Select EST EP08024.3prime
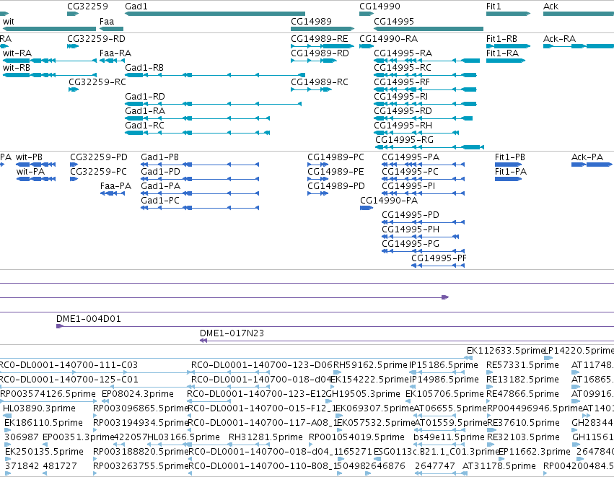Image resolution: width=614 pixels, height=477 pixels. [x=137, y=394]
